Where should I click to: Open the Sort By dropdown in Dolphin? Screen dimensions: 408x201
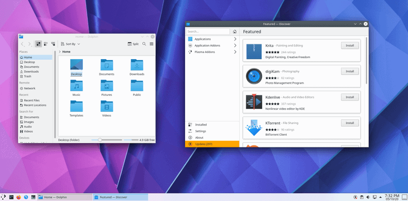[70, 44]
